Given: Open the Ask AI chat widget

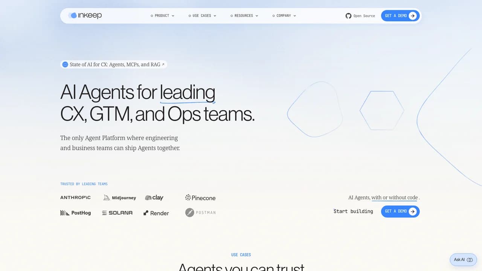Looking at the screenshot, I should [x=463, y=260].
